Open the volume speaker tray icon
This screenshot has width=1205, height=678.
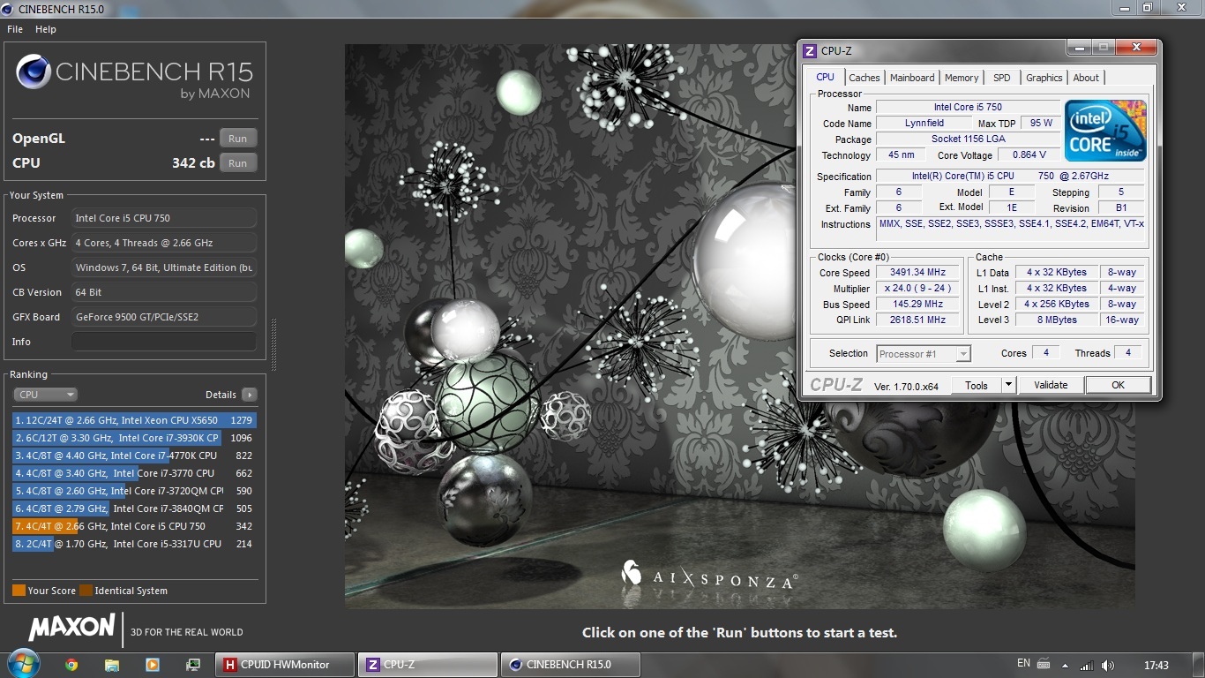[1108, 665]
